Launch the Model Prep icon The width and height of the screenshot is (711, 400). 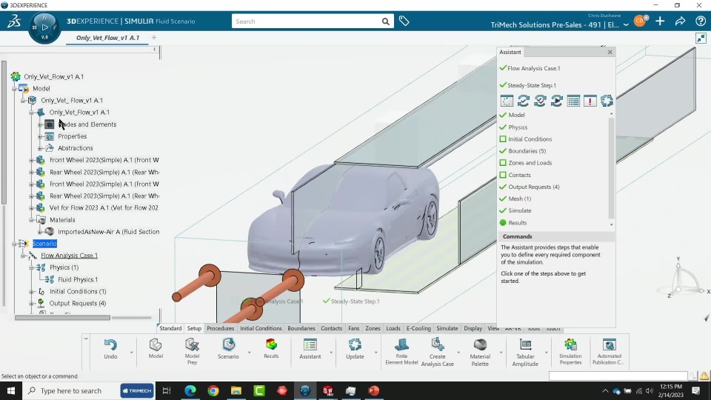pyautogui.click(x=192, y=345)
